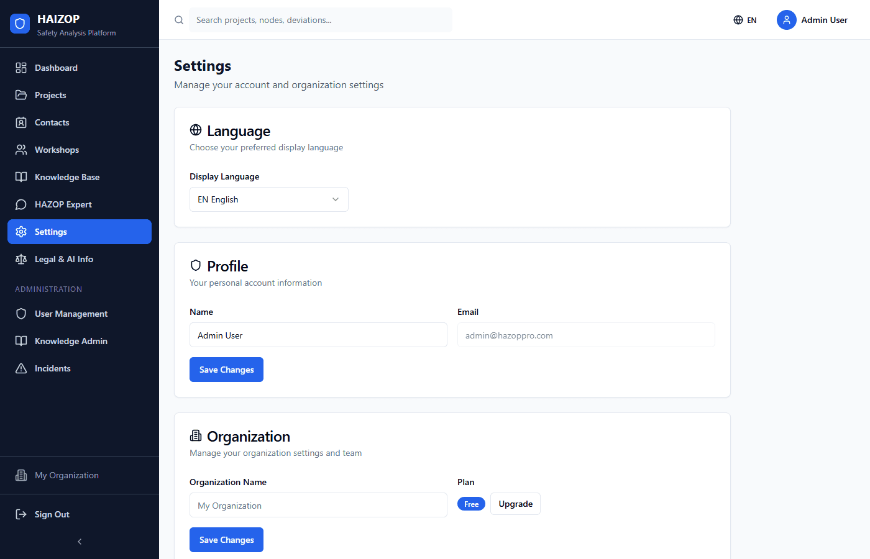This screenshot has height=559, width=870.
Task: Collapse the sidebar with the chevron
Action: coord(80,542)
